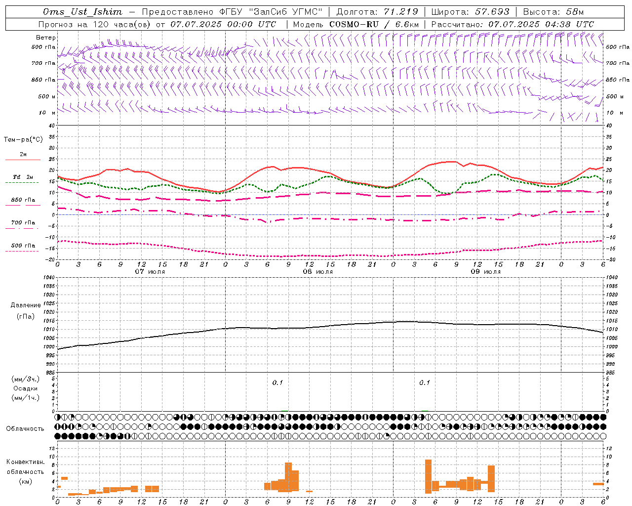
Task: Click the latitude value Широта: 57.693
Action: [x=470, y=12]
